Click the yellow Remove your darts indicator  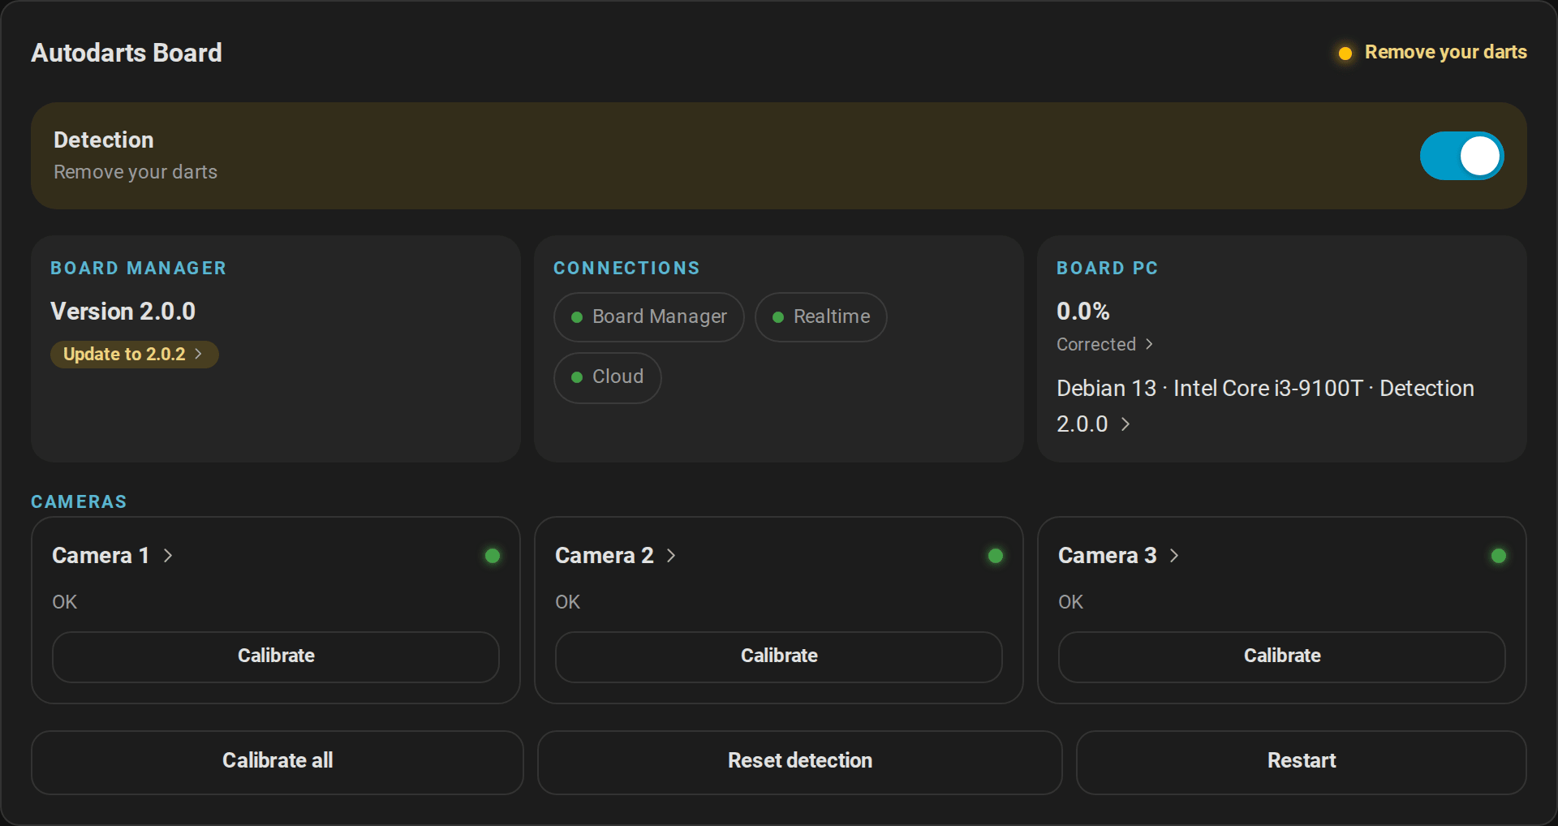tap(1345, 54)
